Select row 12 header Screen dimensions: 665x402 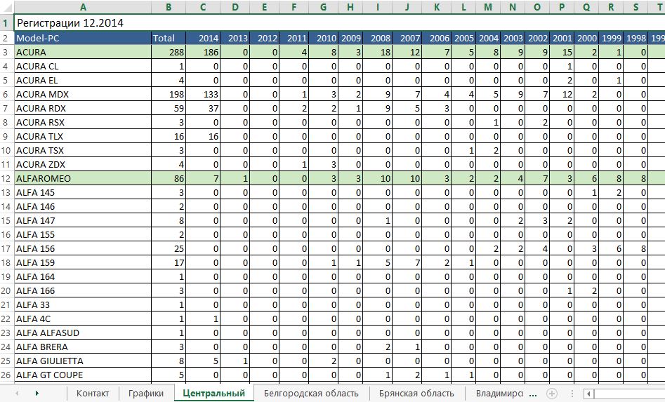click(x=6, y=178)
